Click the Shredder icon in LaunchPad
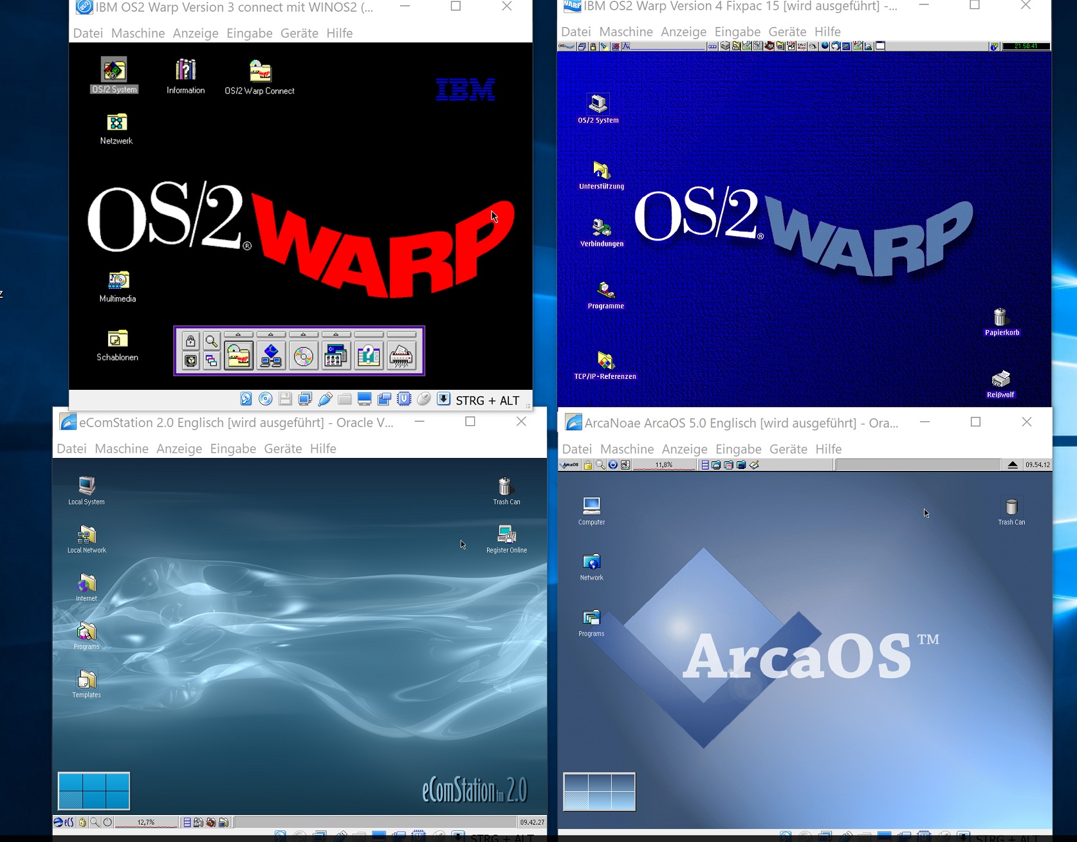The image size is (1077, 842). click(x=401, y=356)
